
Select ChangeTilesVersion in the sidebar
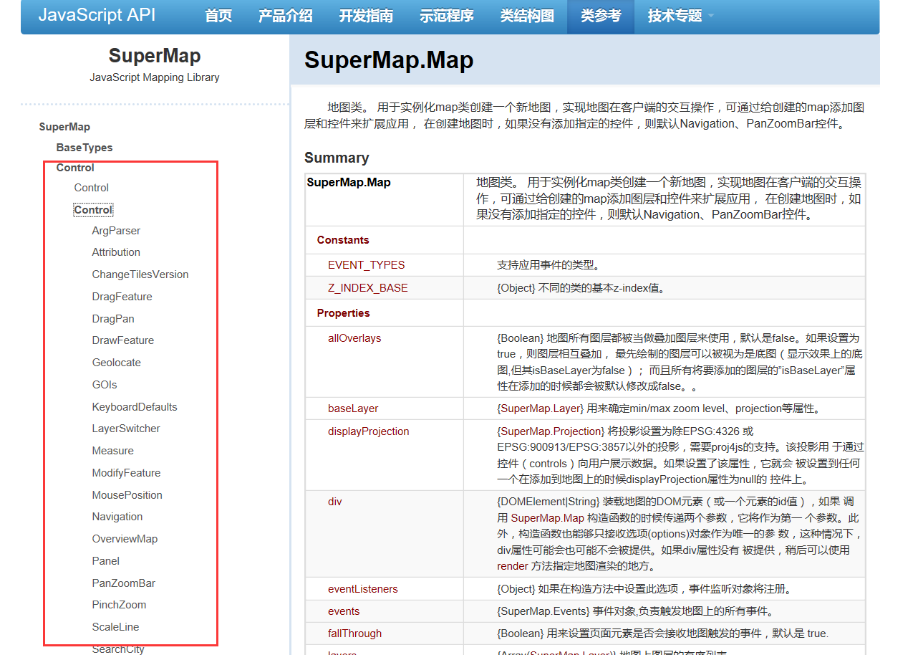coord(140,274)
